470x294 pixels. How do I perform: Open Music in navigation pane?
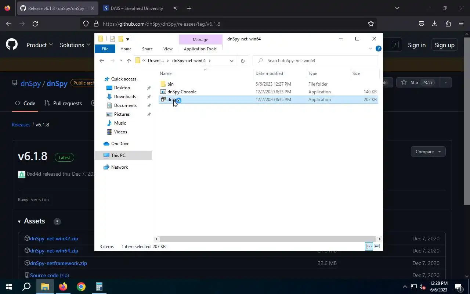click(x=120, y=123)
